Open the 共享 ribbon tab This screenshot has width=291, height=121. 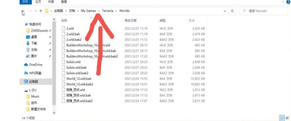coord(51,2)
